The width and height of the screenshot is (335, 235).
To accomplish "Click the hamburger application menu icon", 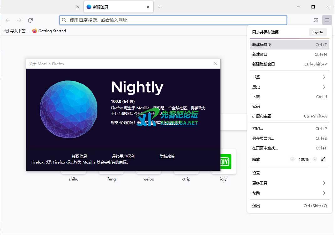I will coord(327,20).
